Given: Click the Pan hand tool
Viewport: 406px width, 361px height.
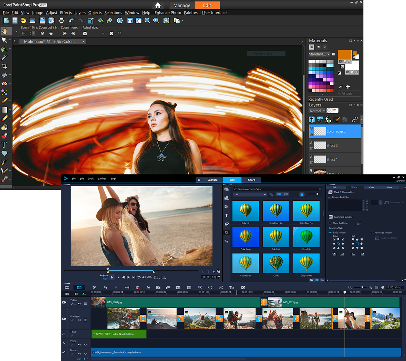Looking at the screenshot, I should click(x=4, y=31).
